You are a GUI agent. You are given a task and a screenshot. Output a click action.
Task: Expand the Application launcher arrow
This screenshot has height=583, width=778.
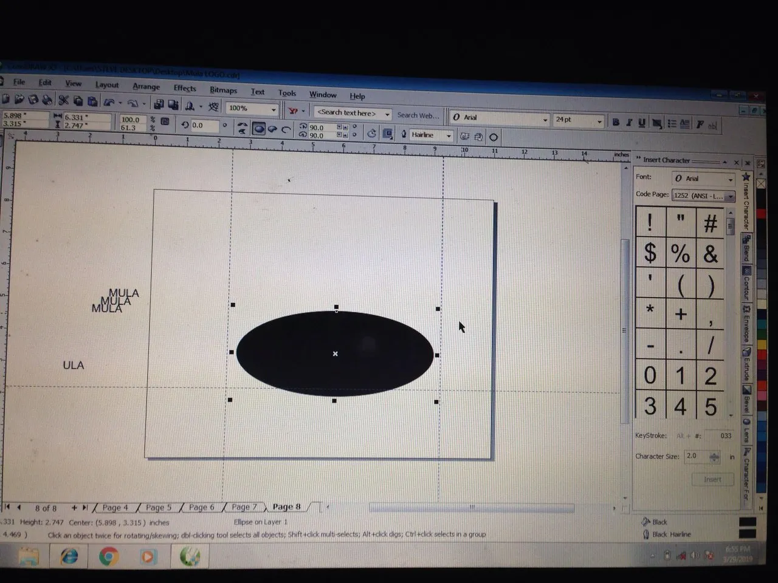pyautogui.click(x=200, y=107)
